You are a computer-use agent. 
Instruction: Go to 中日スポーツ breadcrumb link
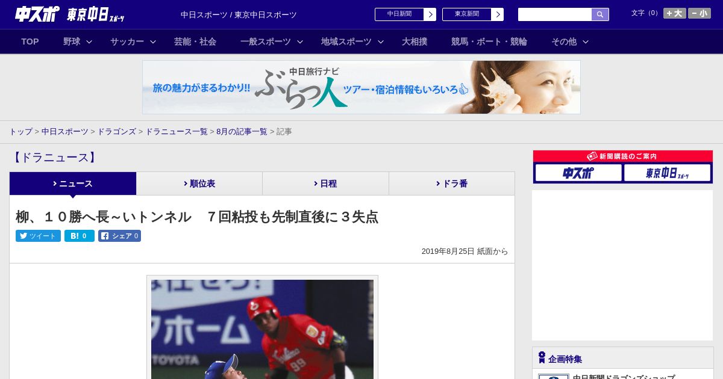click(65, 131)
